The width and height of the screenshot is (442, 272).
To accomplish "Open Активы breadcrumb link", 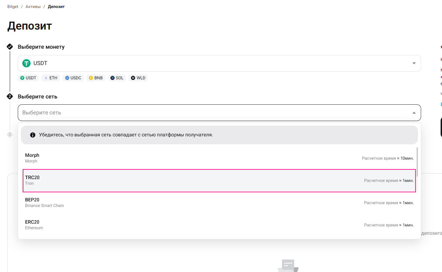I will (x=33, y=7).
